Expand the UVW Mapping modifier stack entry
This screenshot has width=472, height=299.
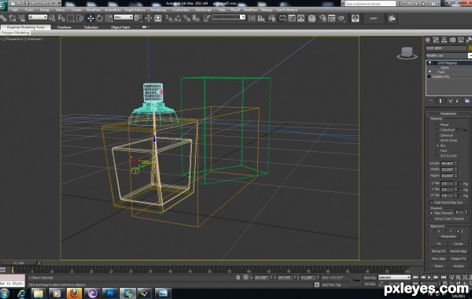pos(434,63)
